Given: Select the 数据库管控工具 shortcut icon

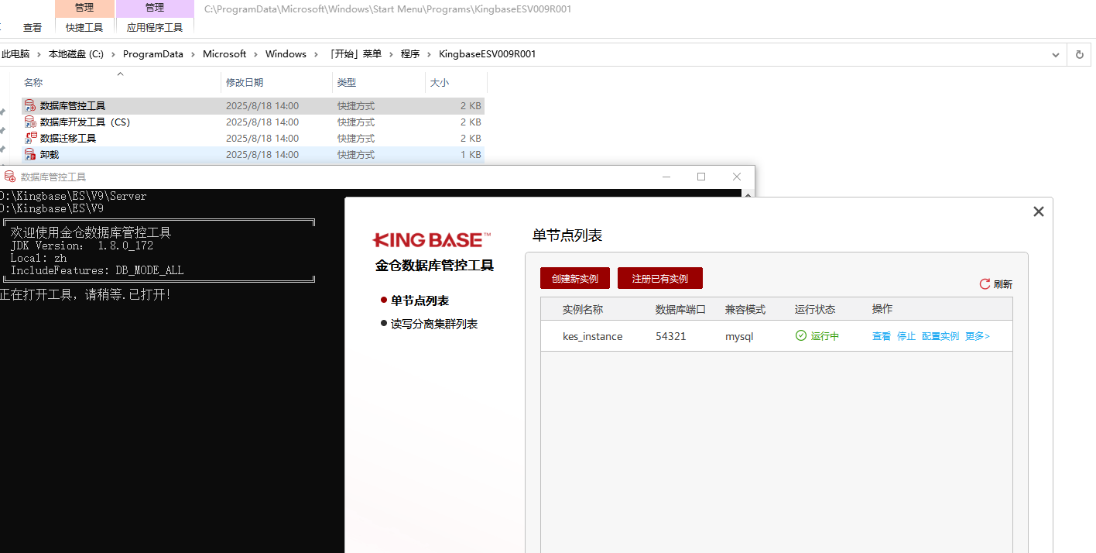Looking at the screenshot, I should click(30, 106).
